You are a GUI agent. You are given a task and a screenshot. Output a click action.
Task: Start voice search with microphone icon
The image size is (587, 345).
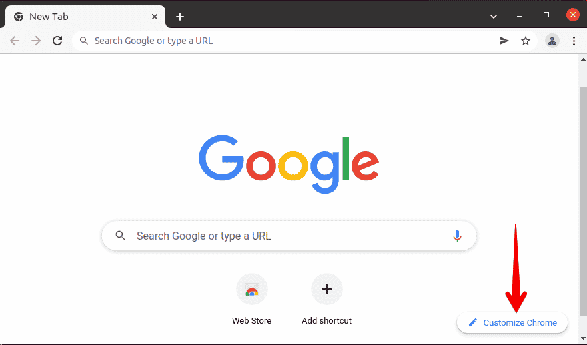tap(457, 236)
